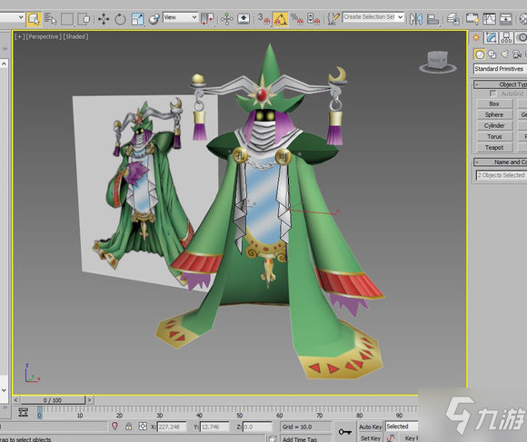
Task: Open Shaded viewport label menu
Action: tap(75, 36)
